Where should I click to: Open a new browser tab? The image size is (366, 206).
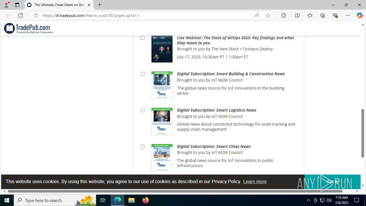[x=100, y=5]
